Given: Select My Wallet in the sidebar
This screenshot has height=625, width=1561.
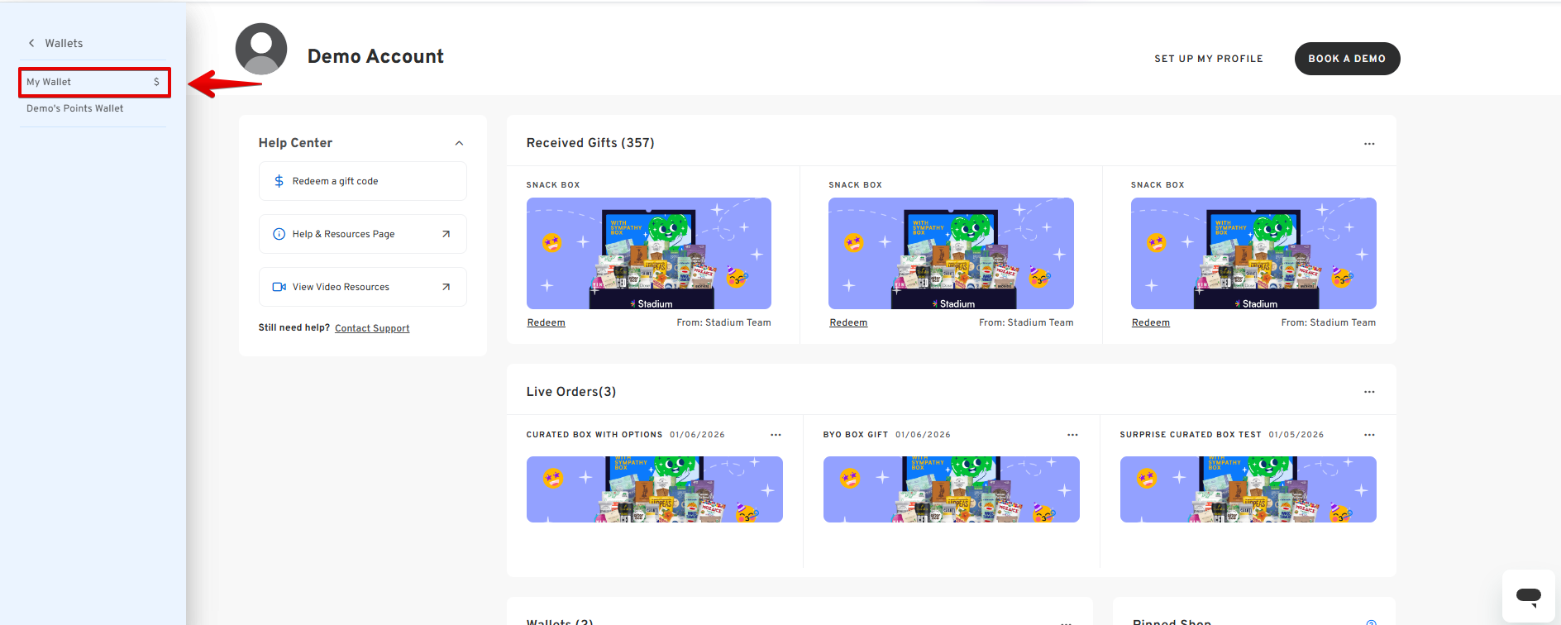Looking at the screenshot, I should (93, 82).
